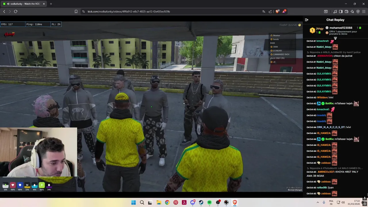368x207 pixels.
Task: Reload the Kick page
Action: (x=16, y=11)
